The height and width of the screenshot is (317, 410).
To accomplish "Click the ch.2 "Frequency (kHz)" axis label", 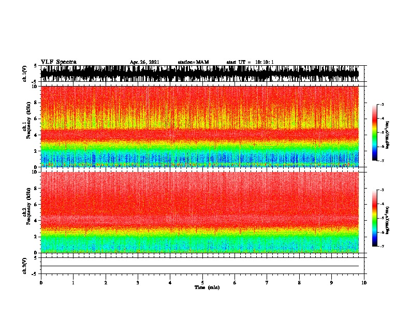I will pos(28,206).
